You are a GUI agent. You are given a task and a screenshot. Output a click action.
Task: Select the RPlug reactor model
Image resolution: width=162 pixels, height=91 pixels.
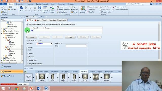tap(96, 78)
